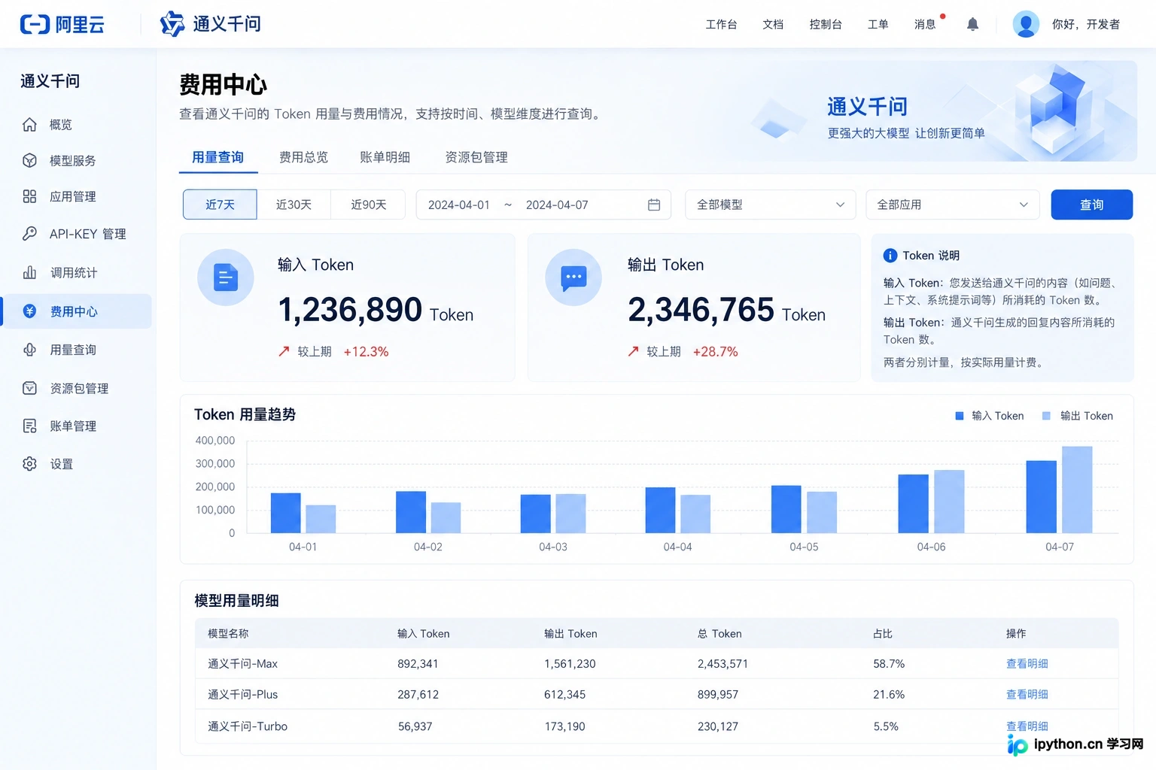Click the start date 2024-04-01 field
This screenshot has height=770, width=1156.
pos(459,205)
